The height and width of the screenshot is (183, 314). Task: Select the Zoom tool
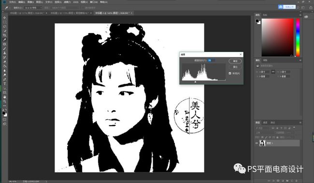pos(4,102)
